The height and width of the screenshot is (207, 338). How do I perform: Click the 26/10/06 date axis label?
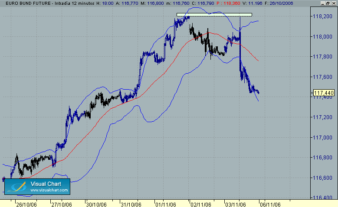(26, 204)
